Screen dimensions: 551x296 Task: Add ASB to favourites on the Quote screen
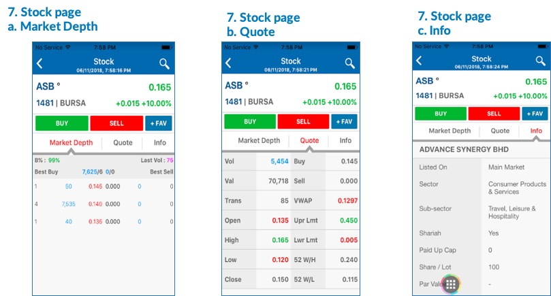pos(345,122)
